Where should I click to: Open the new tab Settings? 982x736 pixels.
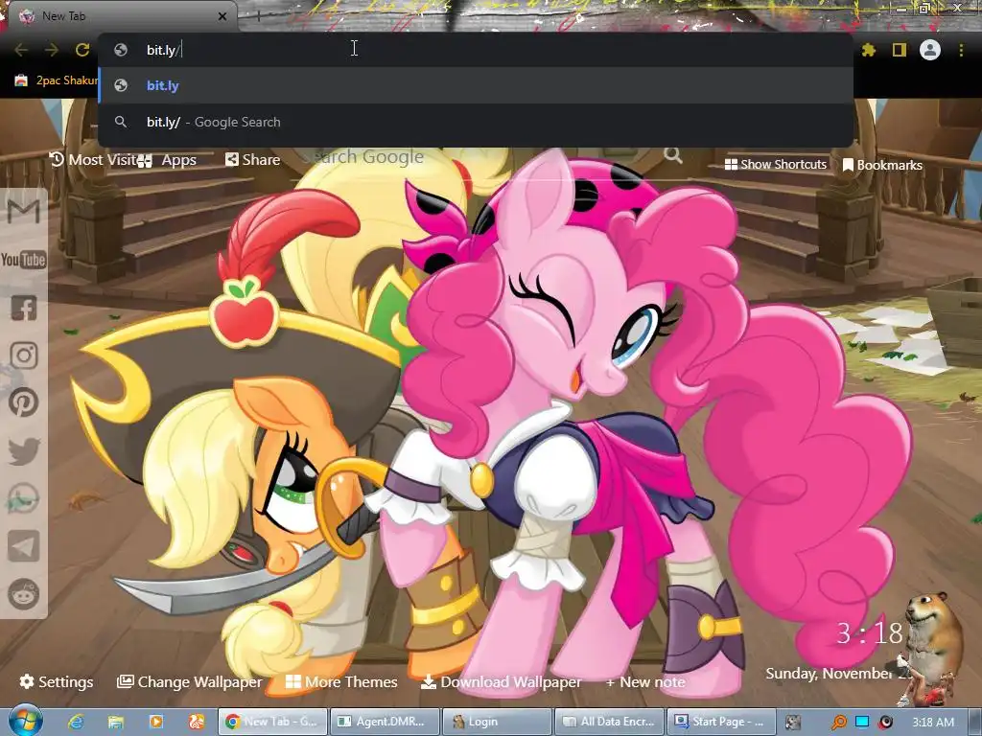point(57,681)
